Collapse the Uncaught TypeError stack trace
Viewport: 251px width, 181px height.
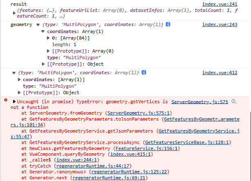point(14,102)
